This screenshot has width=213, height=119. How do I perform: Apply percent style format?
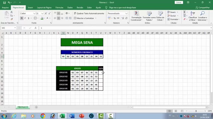click(x=114, y=18)
